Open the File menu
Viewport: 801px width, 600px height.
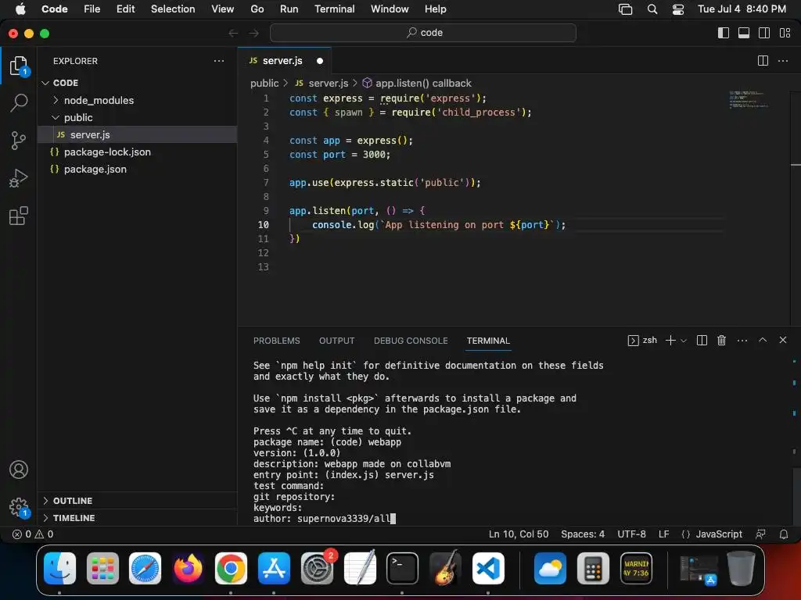(x=92, y=9)
